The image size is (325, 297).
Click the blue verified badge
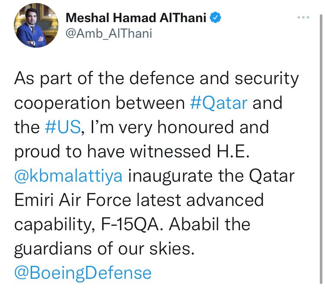click(x=216, y=18)
